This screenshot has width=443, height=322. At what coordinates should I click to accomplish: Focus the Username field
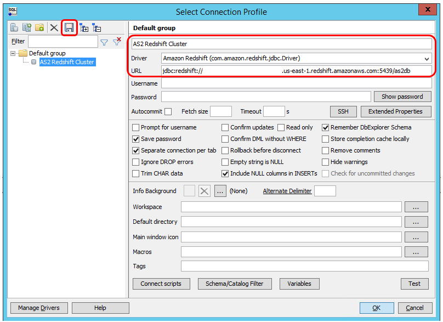pos(297,83)
